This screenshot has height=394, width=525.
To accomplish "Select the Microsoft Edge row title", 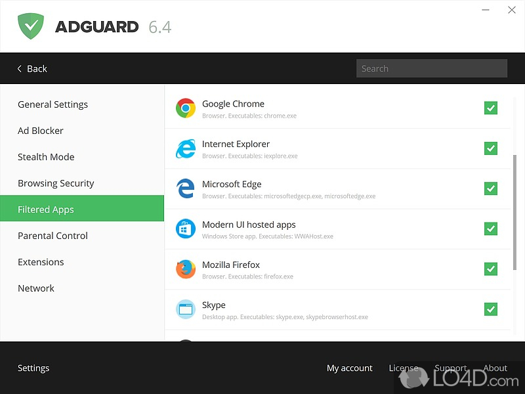I will coord(232,185).
